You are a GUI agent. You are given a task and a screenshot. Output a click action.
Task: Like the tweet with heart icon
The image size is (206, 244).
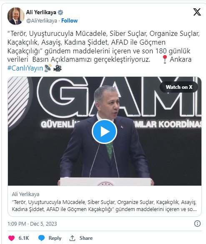click(x=11, y=238)
